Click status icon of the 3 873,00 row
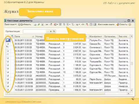This screenshot has height=104, width=139. click(8, 75)
